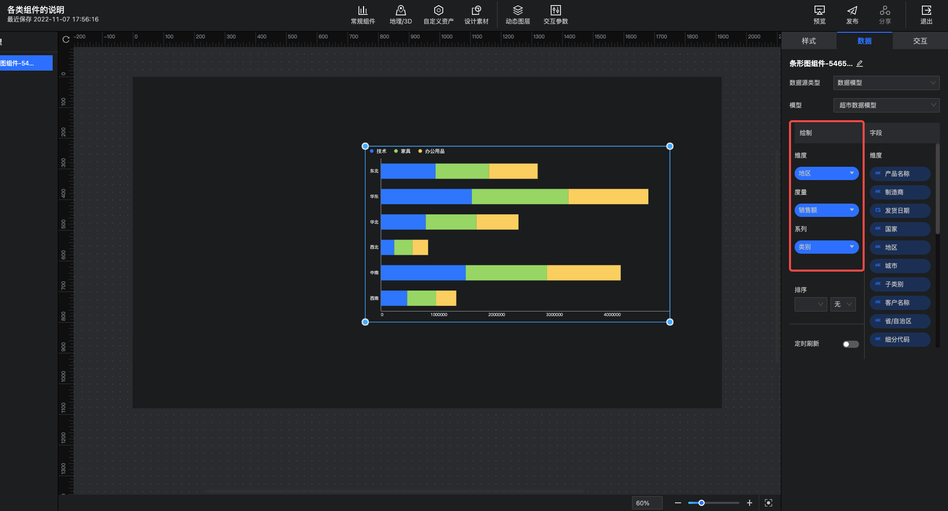
Task: Select the 城市 field
Action: coord(900,266)
